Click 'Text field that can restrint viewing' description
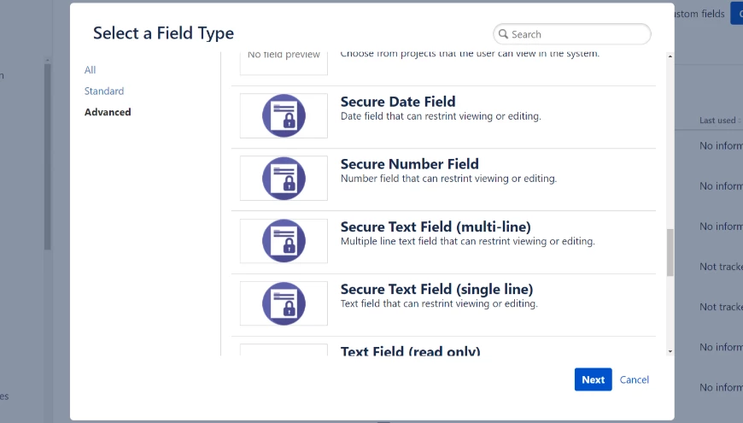Image resolution: width=743 pixels, height=423 pixels. [439, 303]
